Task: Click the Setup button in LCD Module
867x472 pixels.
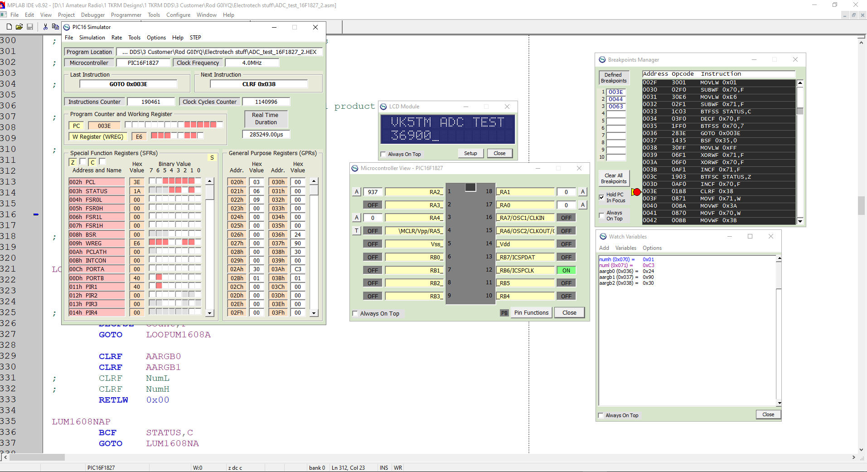Action: [x=470, y=153]
